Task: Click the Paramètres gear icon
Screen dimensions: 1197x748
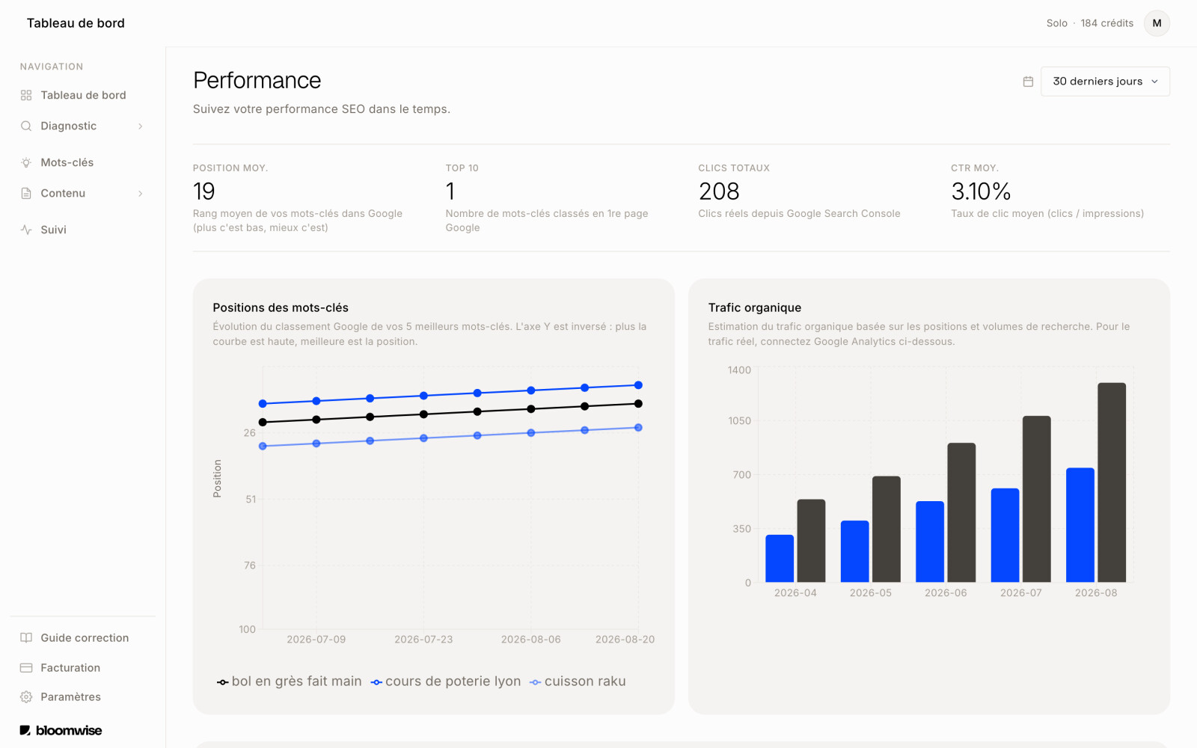Action: (x=26, y=696)
